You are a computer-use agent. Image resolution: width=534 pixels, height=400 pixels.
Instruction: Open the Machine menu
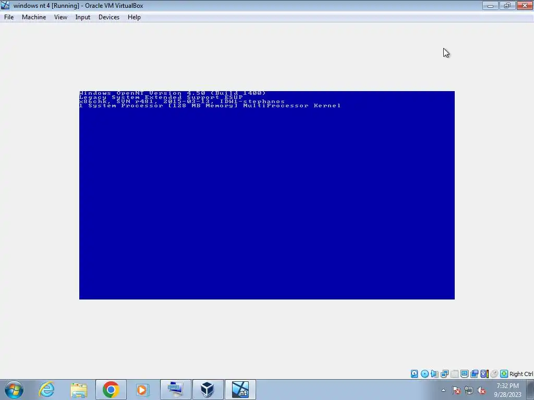click(x=34, y=17)
